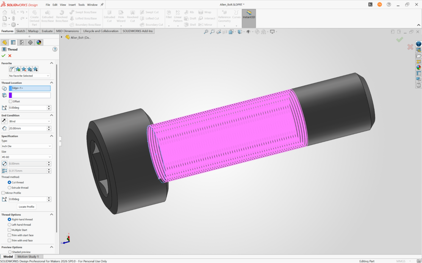This screenshot has height=263, width=422.
Task: Switch to the Sketch tab
Action: pyautogui.click(x=21, y=31)
